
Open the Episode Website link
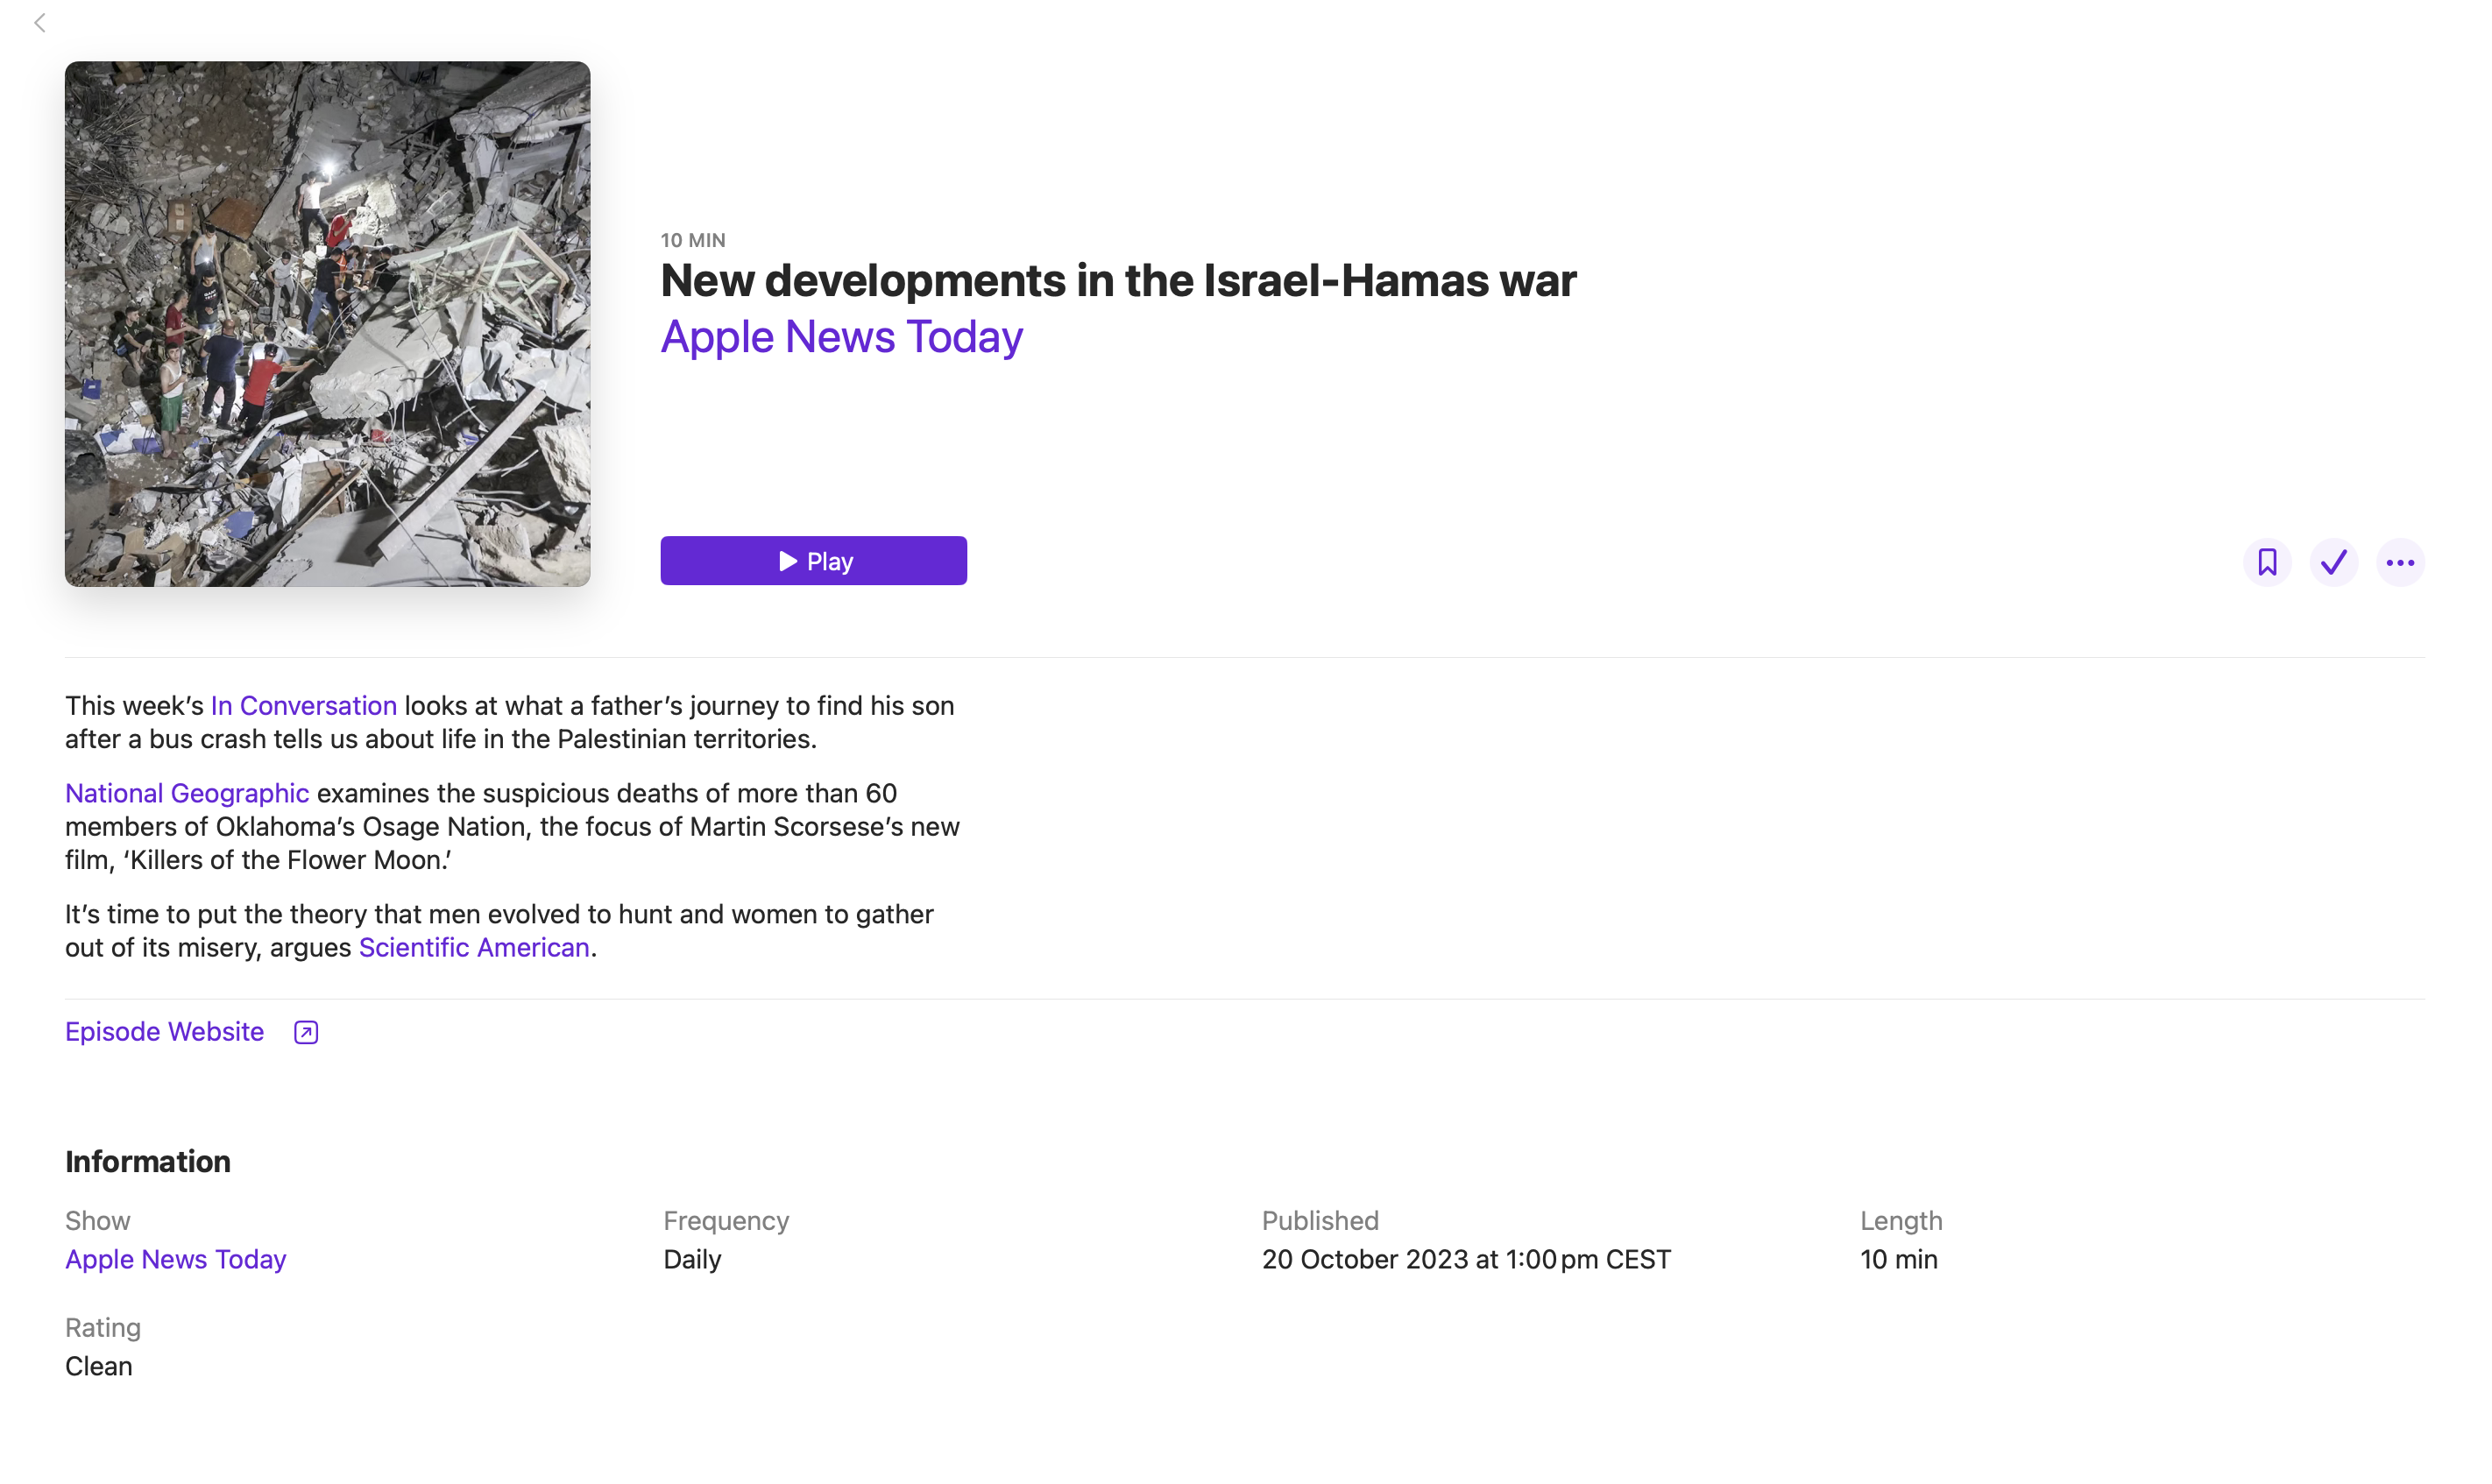pos(165,1031)
